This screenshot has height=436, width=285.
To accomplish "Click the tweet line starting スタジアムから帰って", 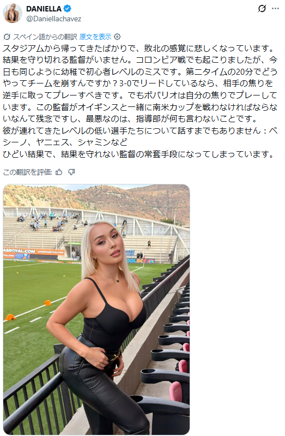I will [x=139, y=49].
